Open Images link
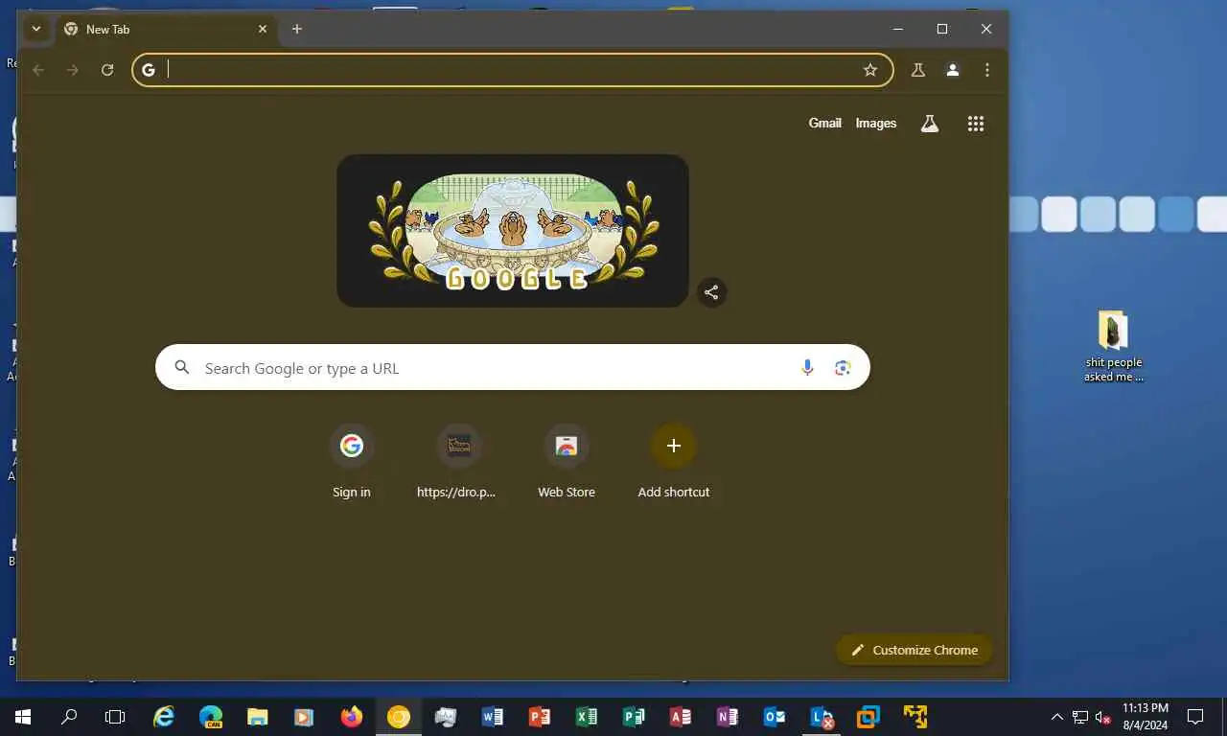The height and width of the screenshot is (736, 1227). 876,123
